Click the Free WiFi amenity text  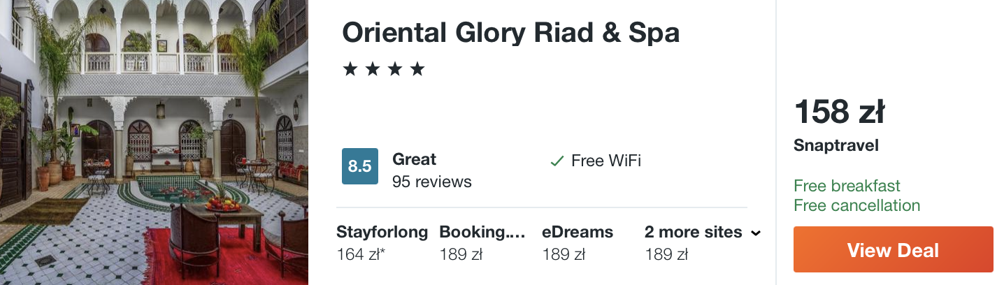pos(605,161)
